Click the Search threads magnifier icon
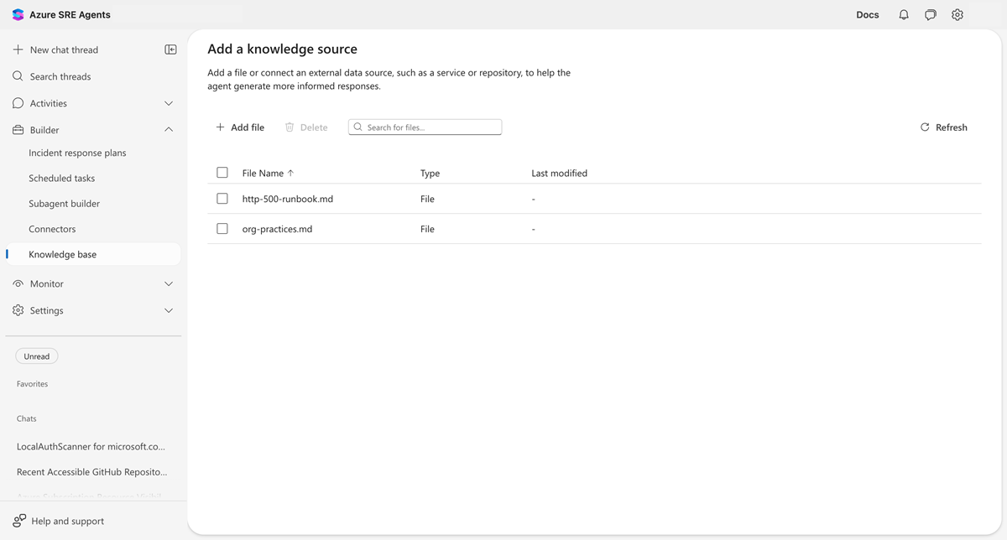1007x540 pixels. point(17,75)
